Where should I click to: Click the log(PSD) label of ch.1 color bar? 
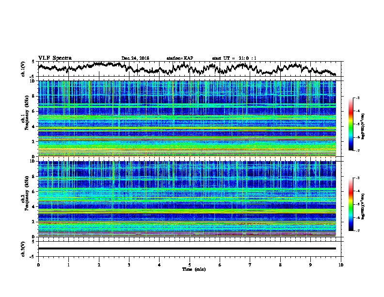point(363,126)
